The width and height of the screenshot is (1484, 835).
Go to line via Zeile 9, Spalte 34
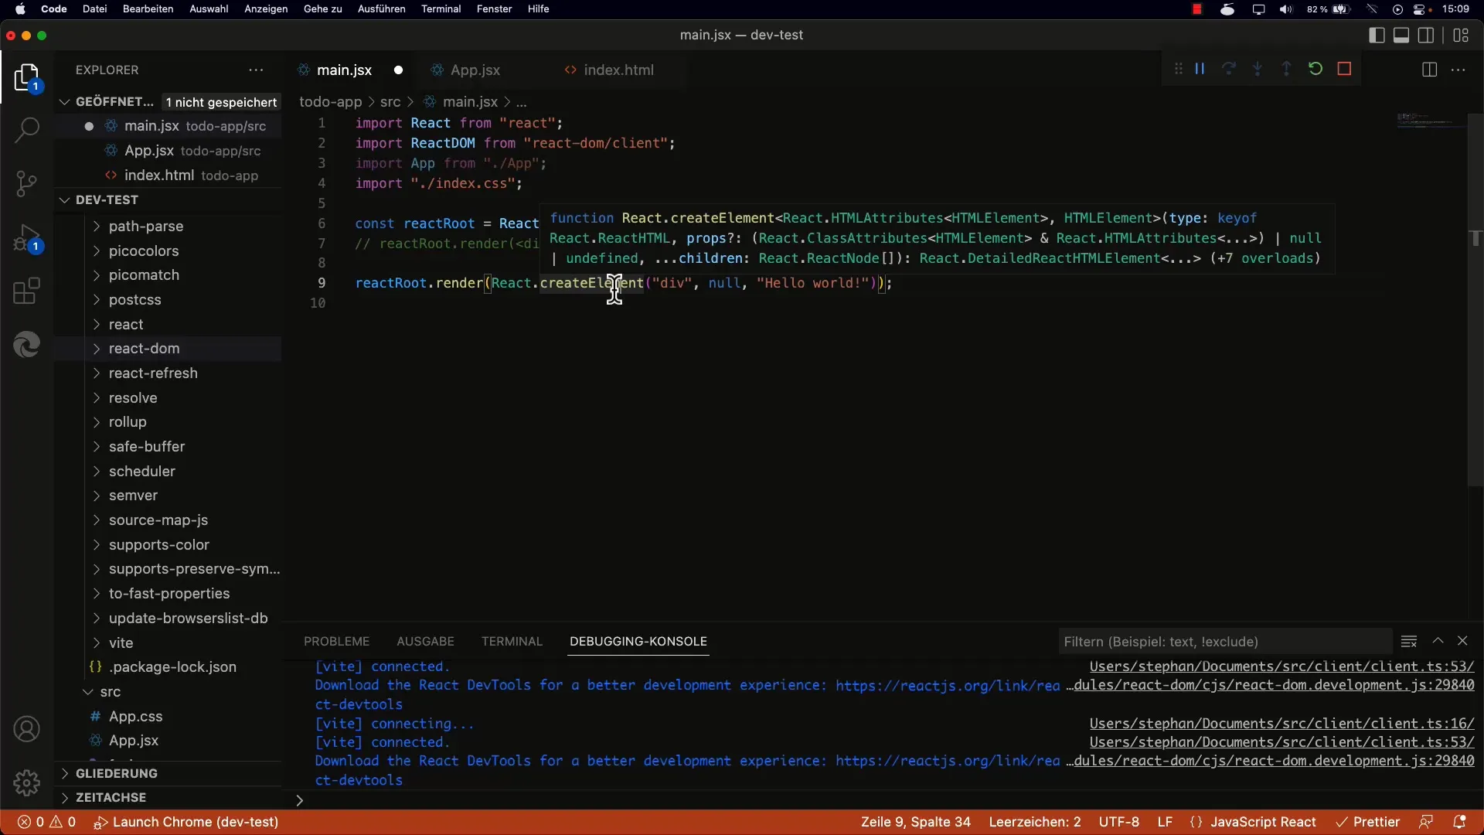click(916, 822)
